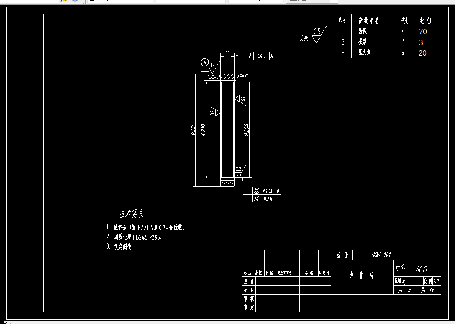Click the 校对 row label
The height and width of the screenshot is (324, 455).
pos(249,290)
